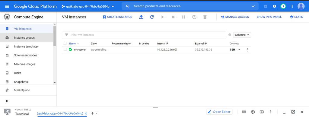Open the SSH options dropdown arrow
309x117 pixels.
pos(239,50)
